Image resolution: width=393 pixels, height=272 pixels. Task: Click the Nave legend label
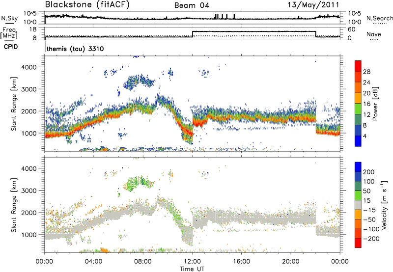(374, 34)
